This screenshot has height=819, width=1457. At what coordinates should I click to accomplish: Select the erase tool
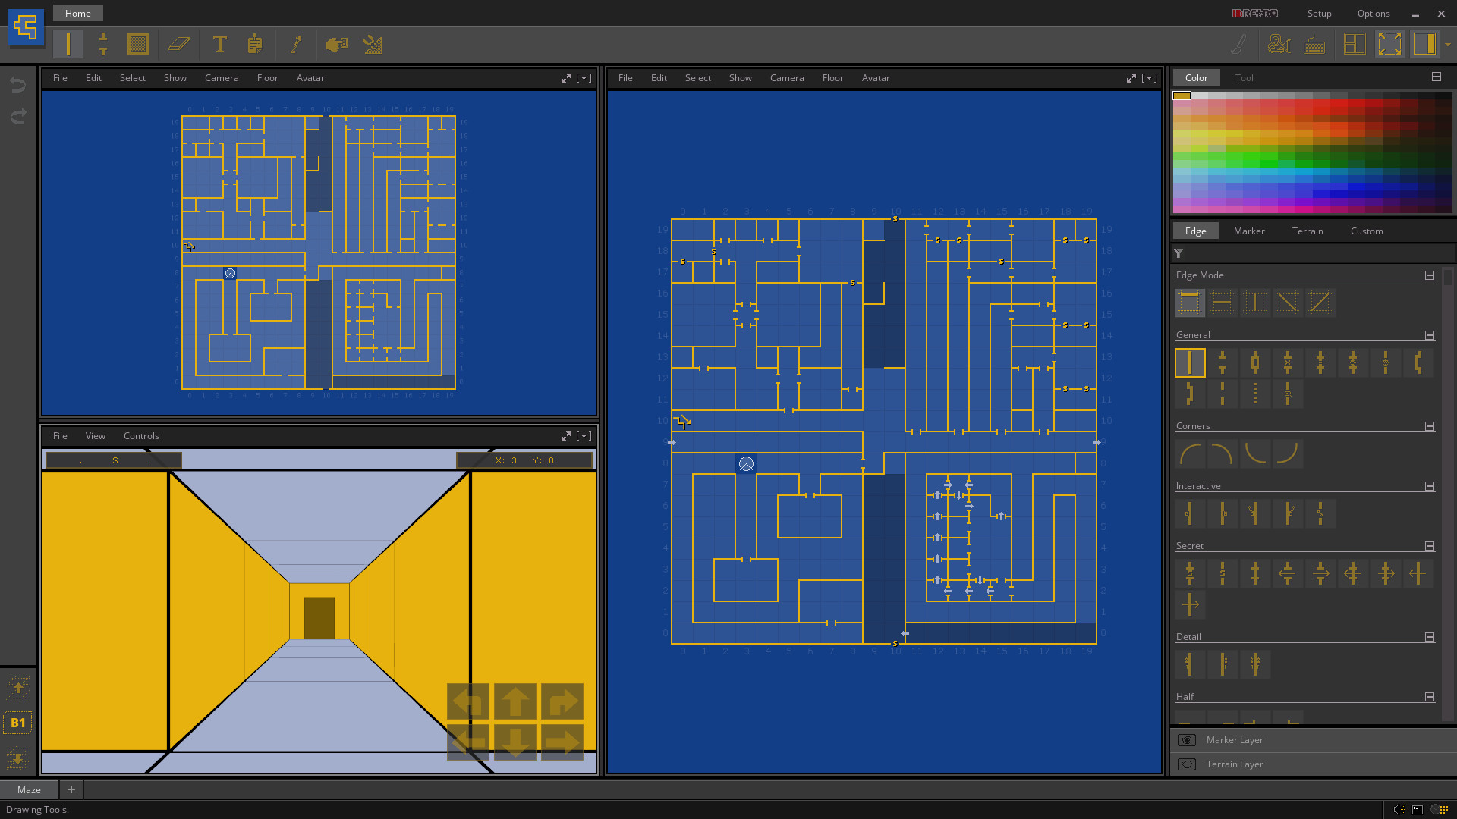178,44
